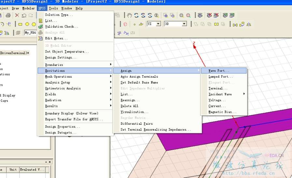Click the red X delete icon

[17, 15]
